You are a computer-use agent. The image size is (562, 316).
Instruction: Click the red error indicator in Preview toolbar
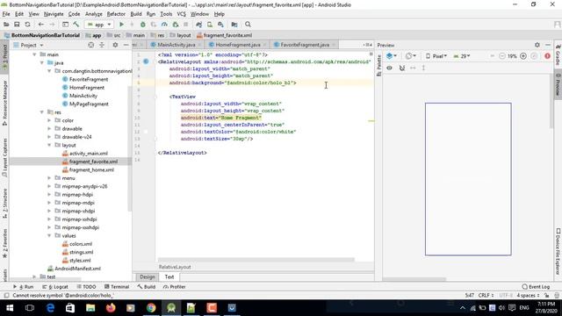click(547, 56)
